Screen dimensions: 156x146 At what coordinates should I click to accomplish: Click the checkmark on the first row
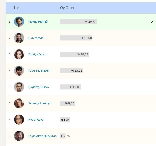tap(152, 22)
